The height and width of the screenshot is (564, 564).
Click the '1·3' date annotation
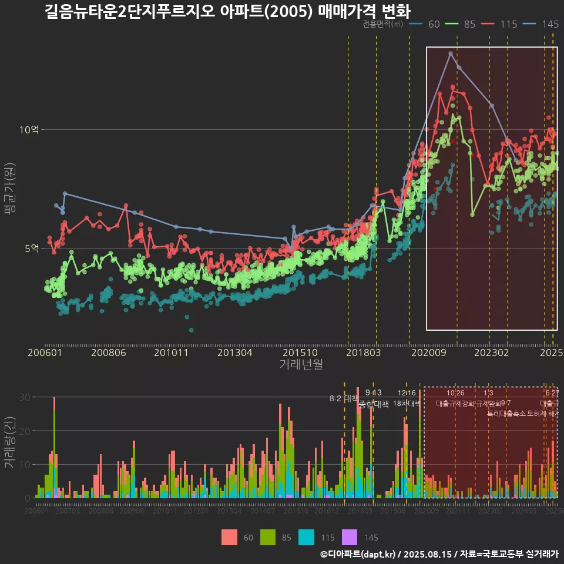(x=488, y=392)
